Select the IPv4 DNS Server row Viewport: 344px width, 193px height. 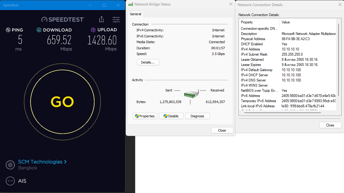tap(287, 80)
